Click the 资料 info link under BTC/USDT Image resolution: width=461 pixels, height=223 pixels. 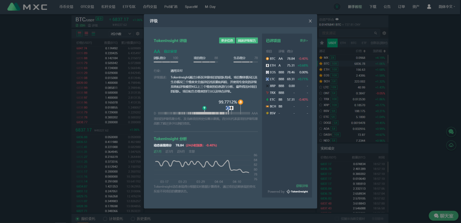pos(81,26)
